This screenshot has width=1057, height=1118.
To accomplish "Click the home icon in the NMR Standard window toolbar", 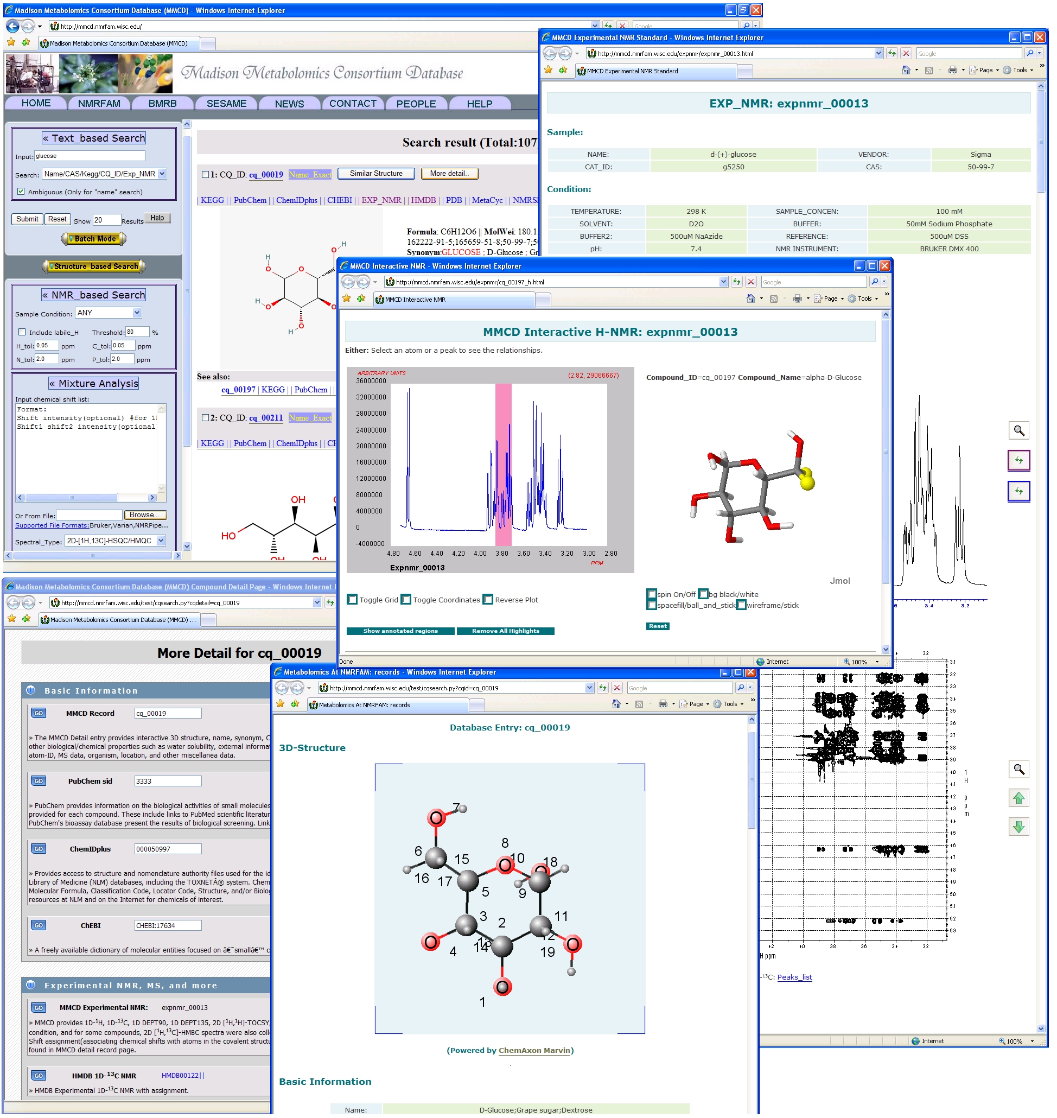I will click(906, 70).
